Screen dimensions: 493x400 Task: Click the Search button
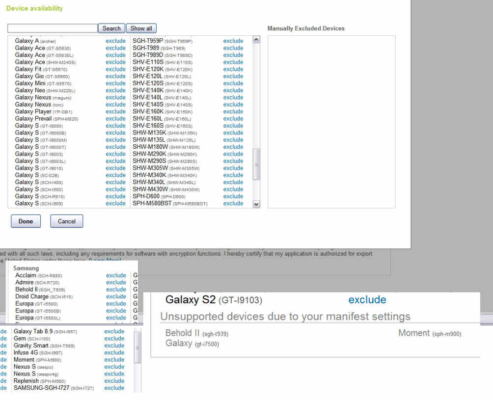point(111,28)
